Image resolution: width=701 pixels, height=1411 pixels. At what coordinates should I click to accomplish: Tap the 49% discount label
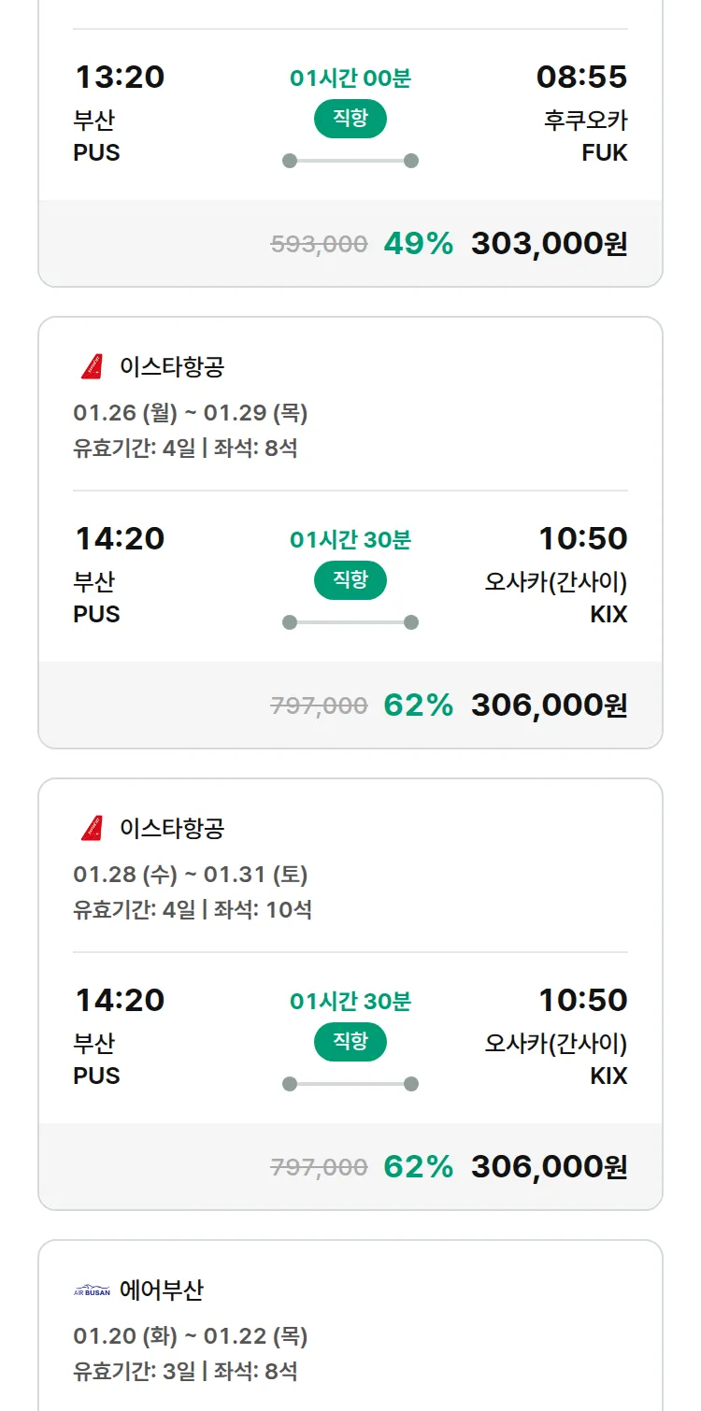[418, 244]
